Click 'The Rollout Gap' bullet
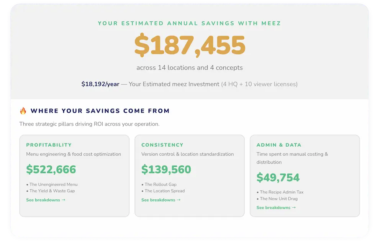 (x=159, y=184)
